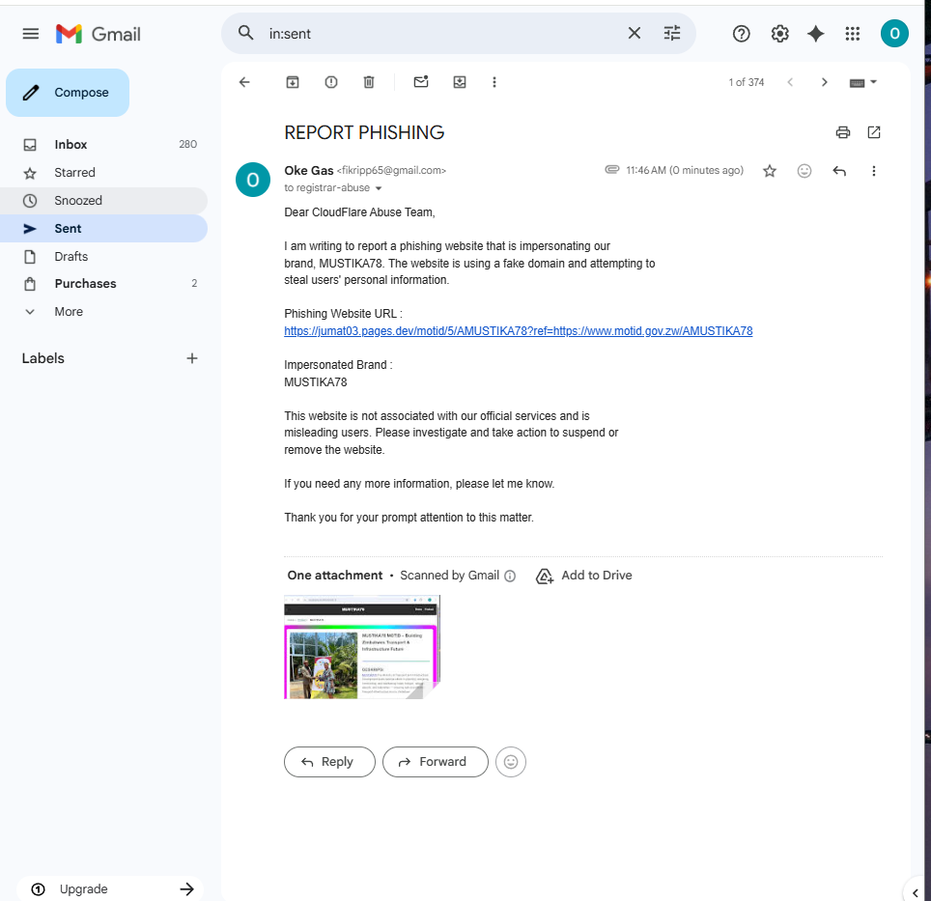Open input tools keyboard dropdown
This screenshot has height=901, width=931.
coord(863,82)
